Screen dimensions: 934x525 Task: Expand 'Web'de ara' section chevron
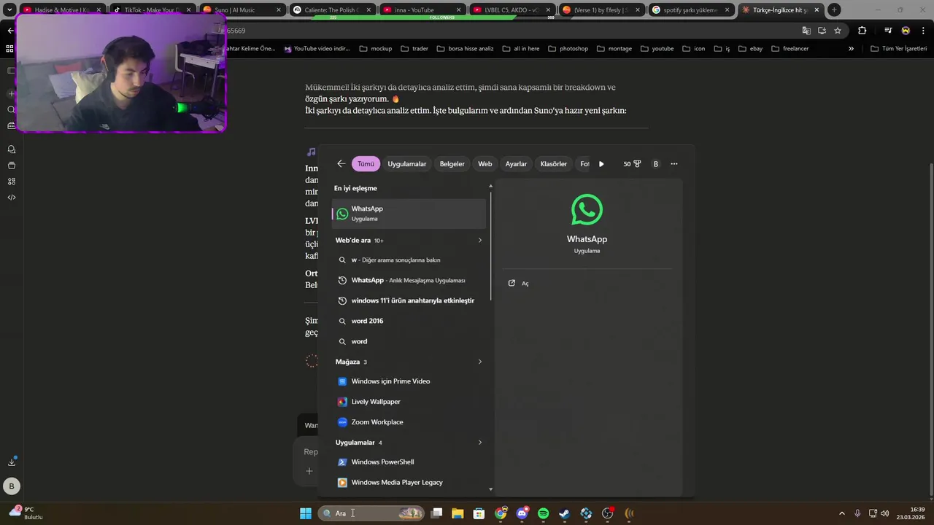click(479, 240)
